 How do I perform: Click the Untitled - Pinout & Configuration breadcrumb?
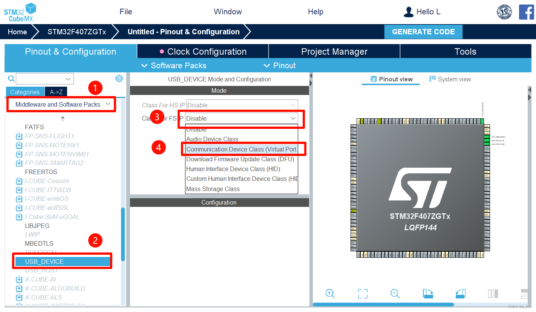(184, 32)
